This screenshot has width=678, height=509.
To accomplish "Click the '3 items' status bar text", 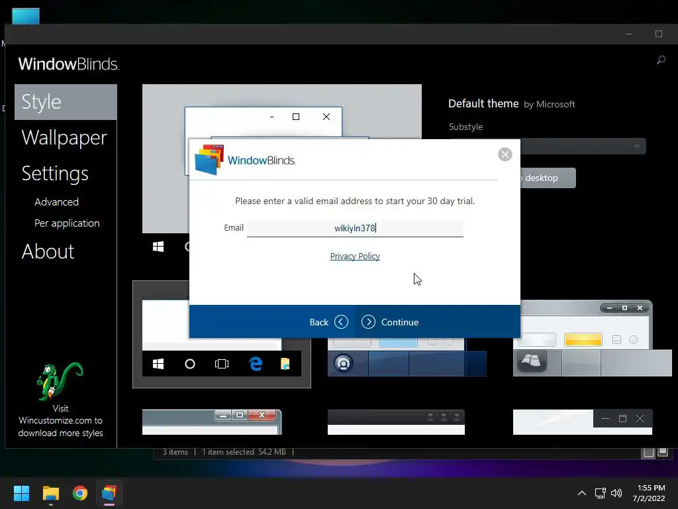I will pyautogui.click(x=175, y=452).
